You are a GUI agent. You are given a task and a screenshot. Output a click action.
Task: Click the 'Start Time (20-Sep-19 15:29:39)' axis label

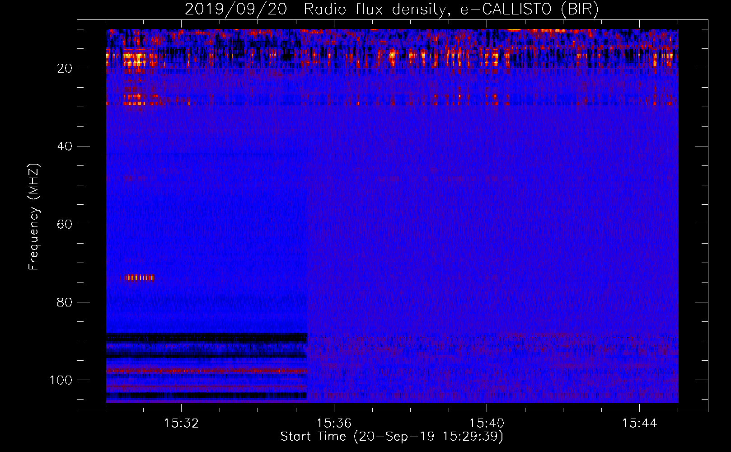392,437
